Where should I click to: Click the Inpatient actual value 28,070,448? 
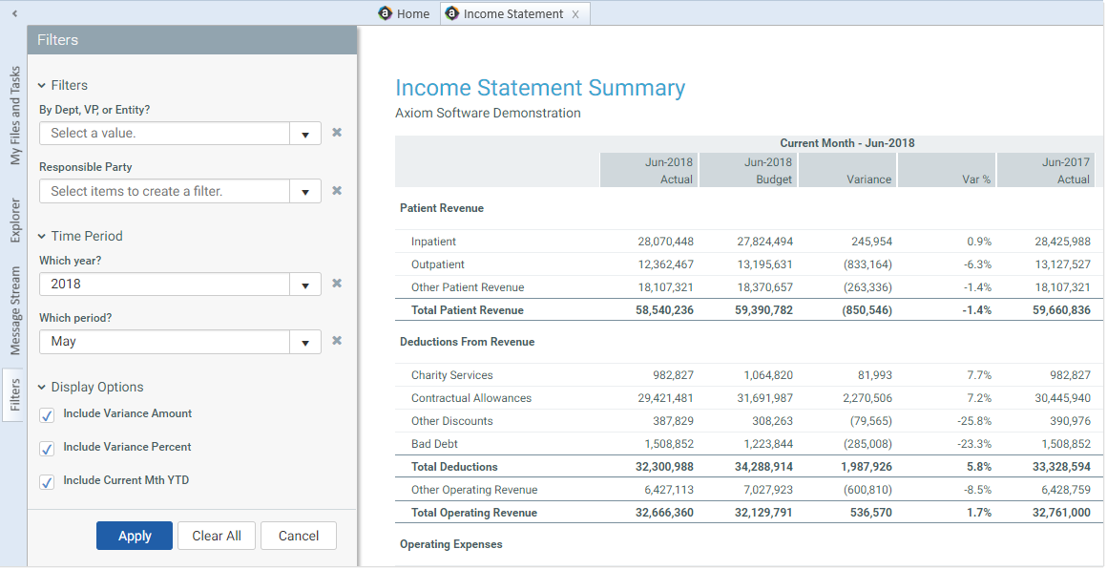coord(665,242)
